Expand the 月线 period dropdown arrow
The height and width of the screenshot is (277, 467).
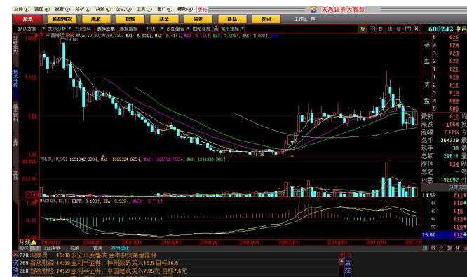tap(162, 29)
